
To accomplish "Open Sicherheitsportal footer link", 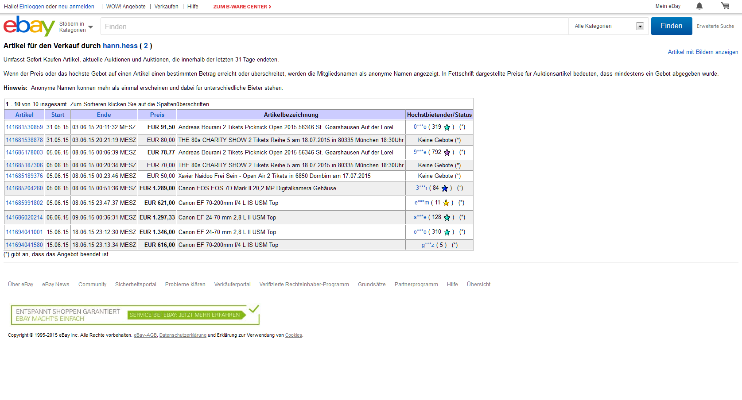I will coord(136,285).
